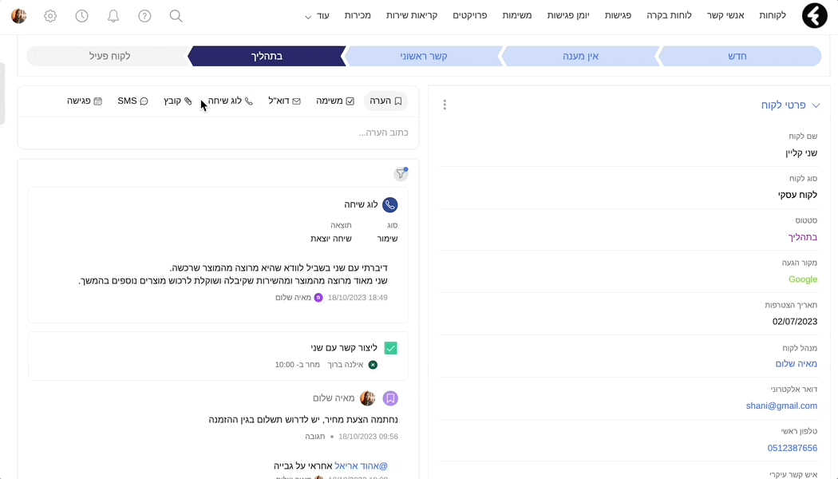Select the קובץ file tab

tap(177, 101)
